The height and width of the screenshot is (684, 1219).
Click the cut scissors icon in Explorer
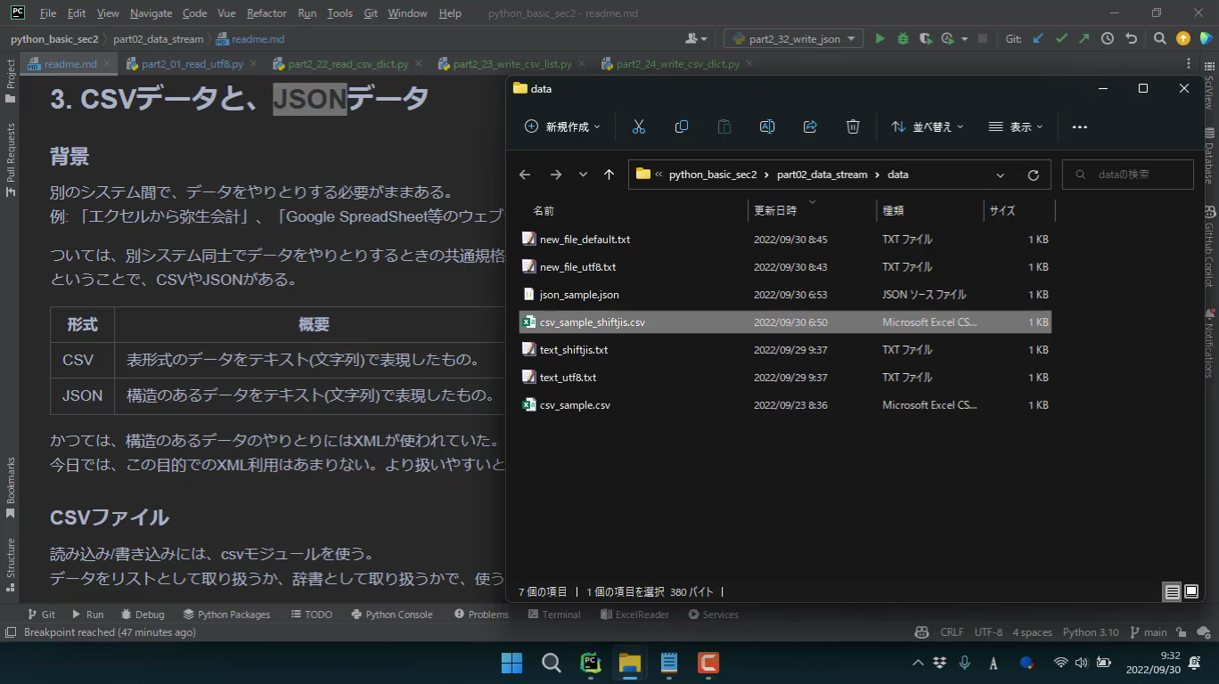[638, 126]
